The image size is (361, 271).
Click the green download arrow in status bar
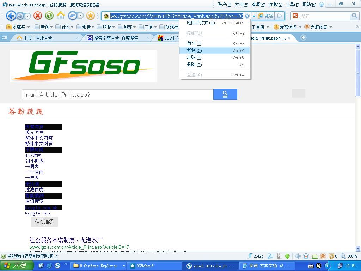click(287, 256)
